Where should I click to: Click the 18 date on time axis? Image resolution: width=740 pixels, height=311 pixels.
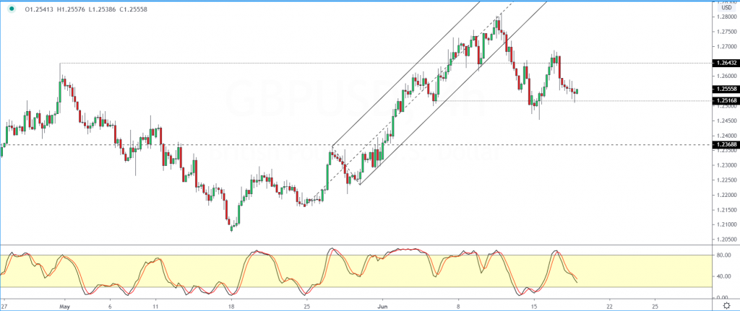(231, 305)
